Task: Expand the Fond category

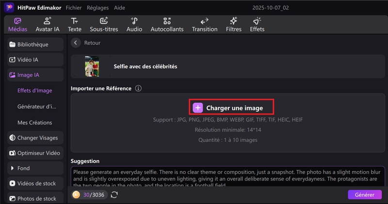Action: (x=35, y=168)
